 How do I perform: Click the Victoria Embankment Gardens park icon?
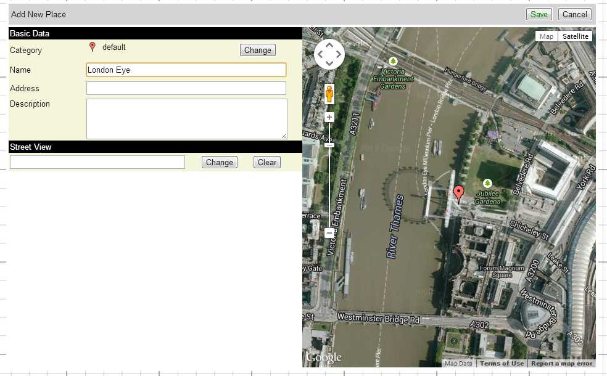(393, 61)
